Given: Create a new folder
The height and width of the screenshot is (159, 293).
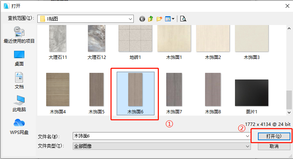Looking at the screenshot, I should pos(160,19).
